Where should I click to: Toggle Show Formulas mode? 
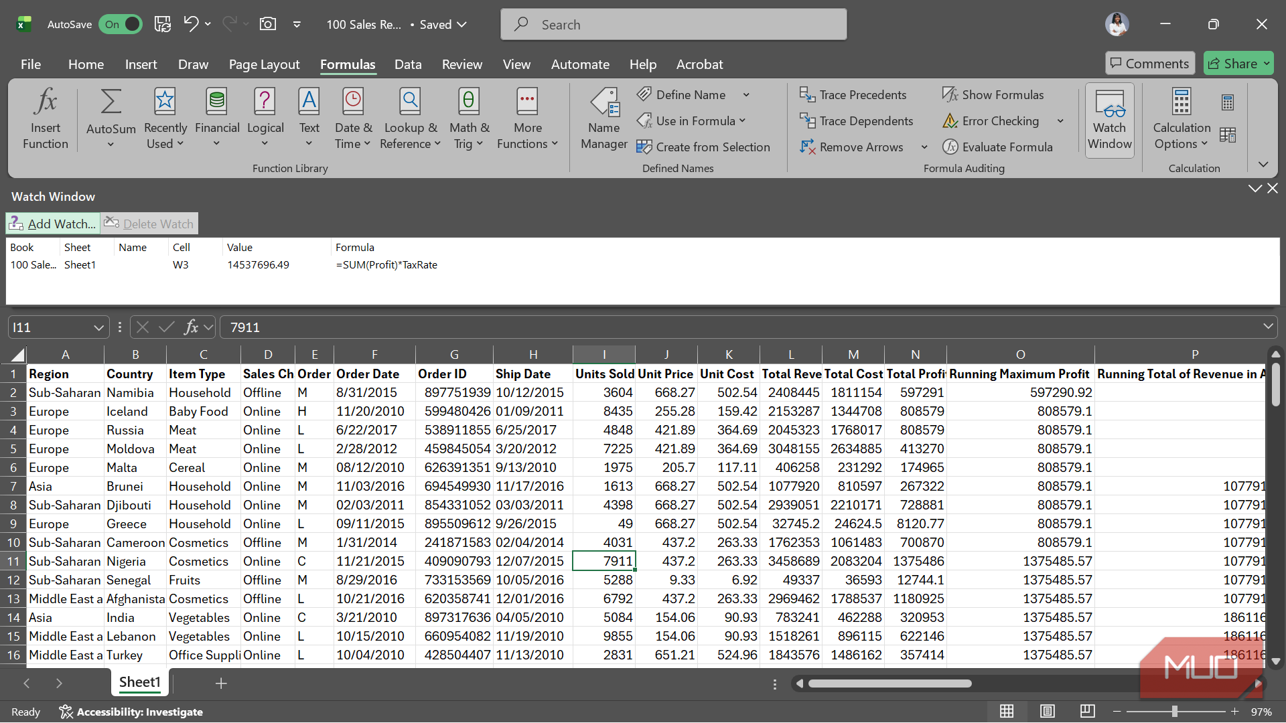point(993,95)
